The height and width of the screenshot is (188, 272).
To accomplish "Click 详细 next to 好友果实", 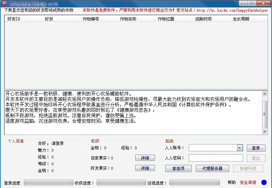I will [x=145, y=168].
